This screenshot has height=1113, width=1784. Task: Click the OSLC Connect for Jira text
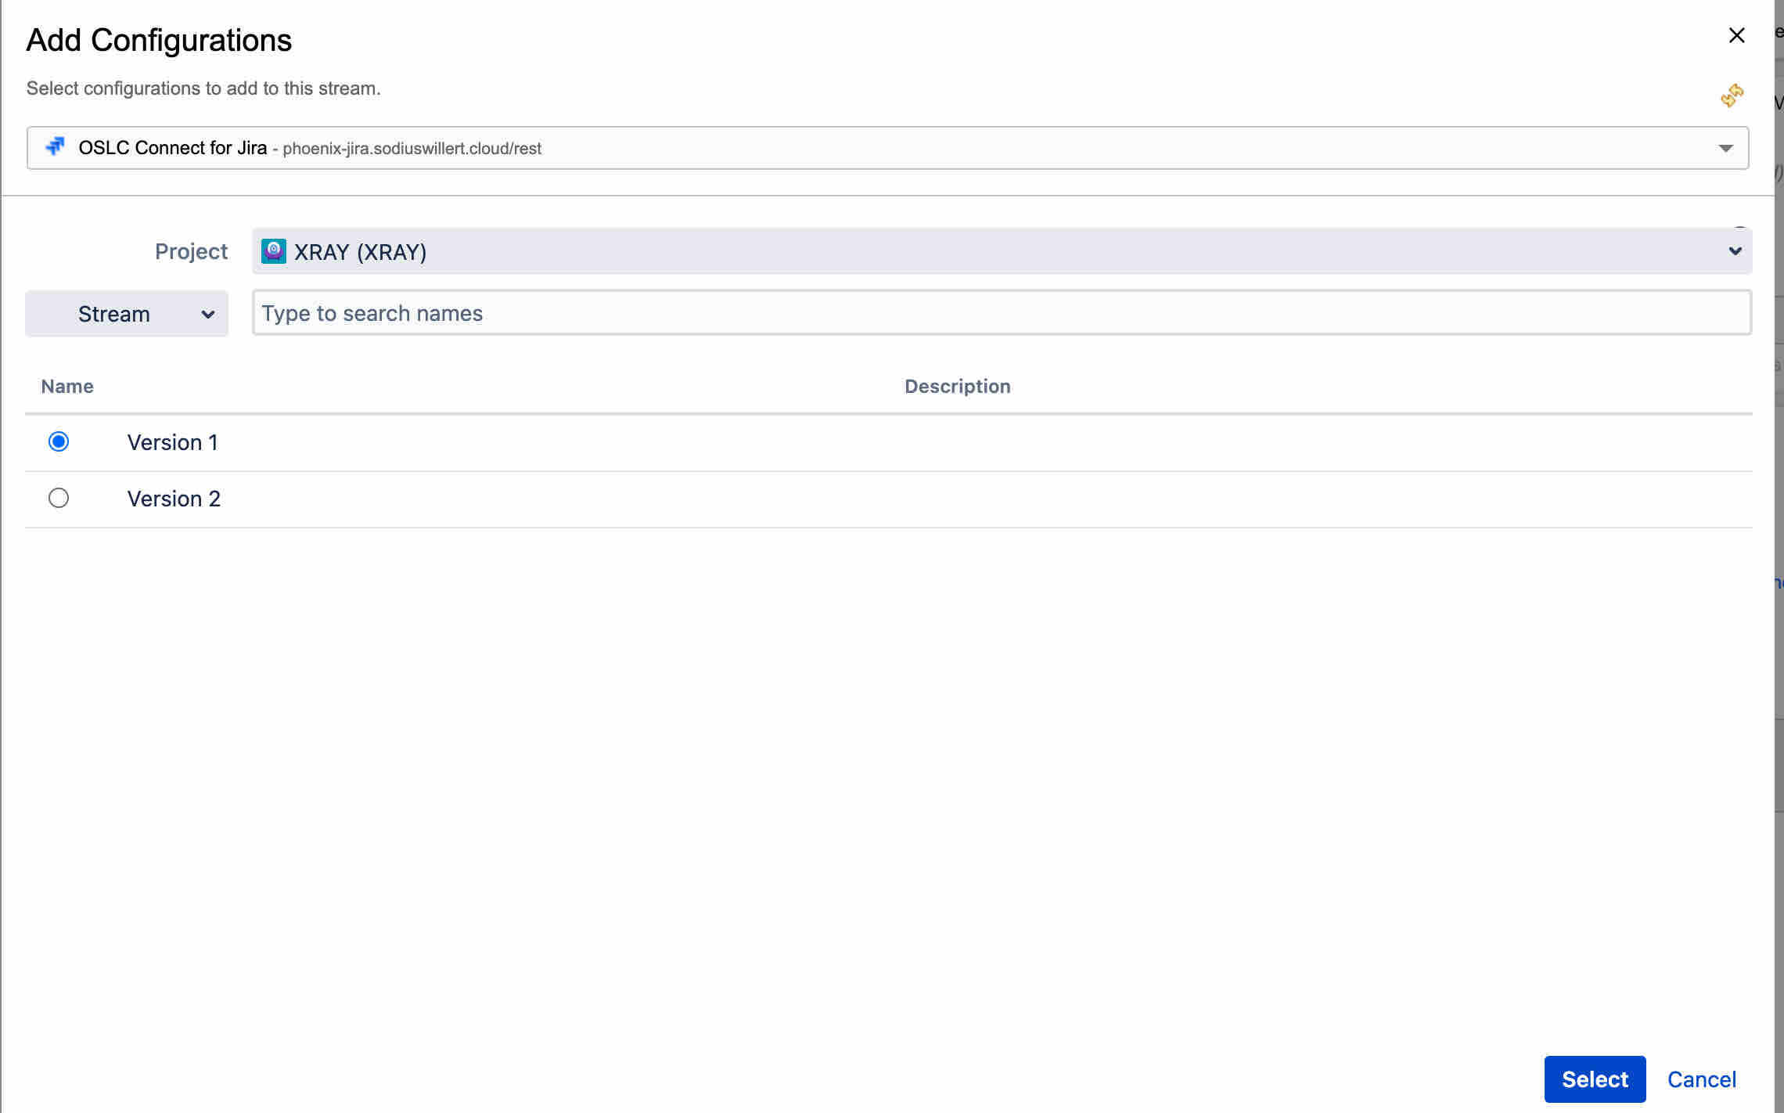click(172, 148)
